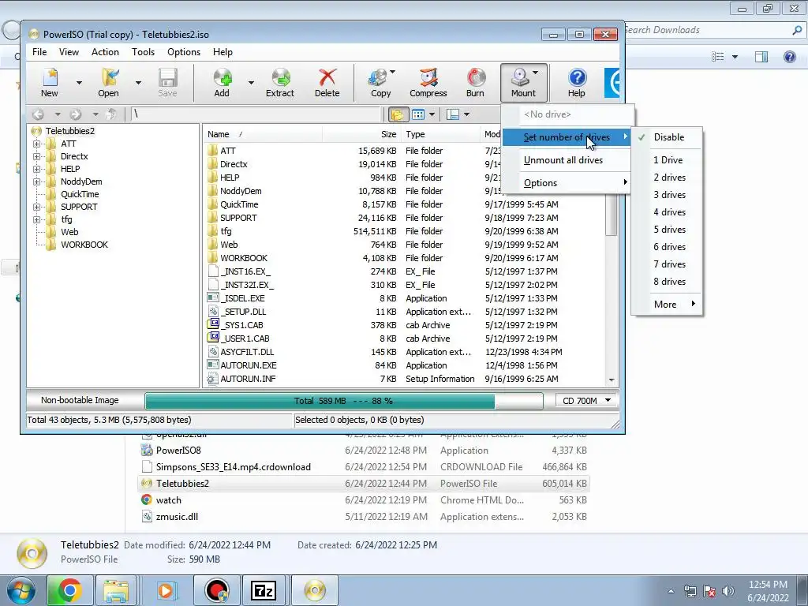Select the Teletubbies2 file in Downloads
Screen dimensions: 808x606
[363, 484]
